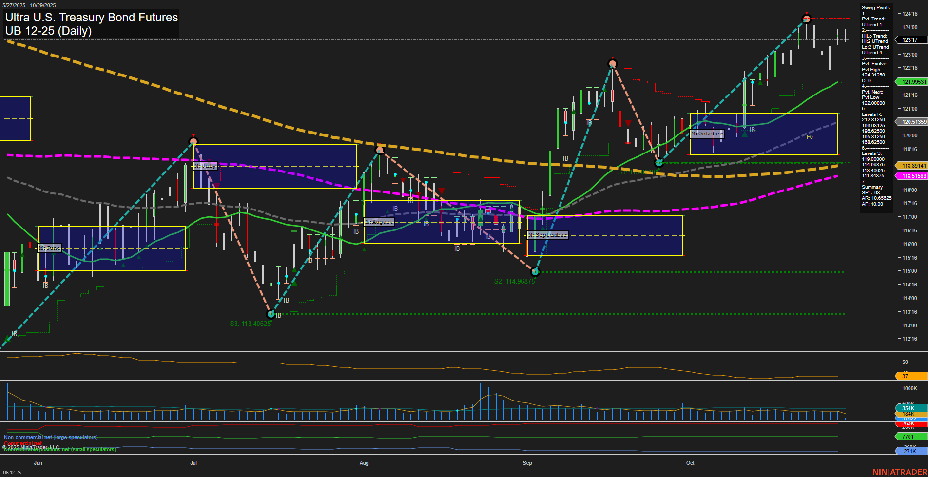Select the M:September monthly range label

pos(548,235)
